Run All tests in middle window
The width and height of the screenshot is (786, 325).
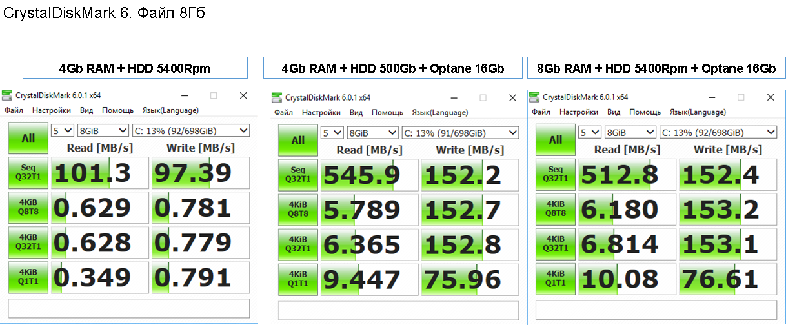[x=298, y=140]
